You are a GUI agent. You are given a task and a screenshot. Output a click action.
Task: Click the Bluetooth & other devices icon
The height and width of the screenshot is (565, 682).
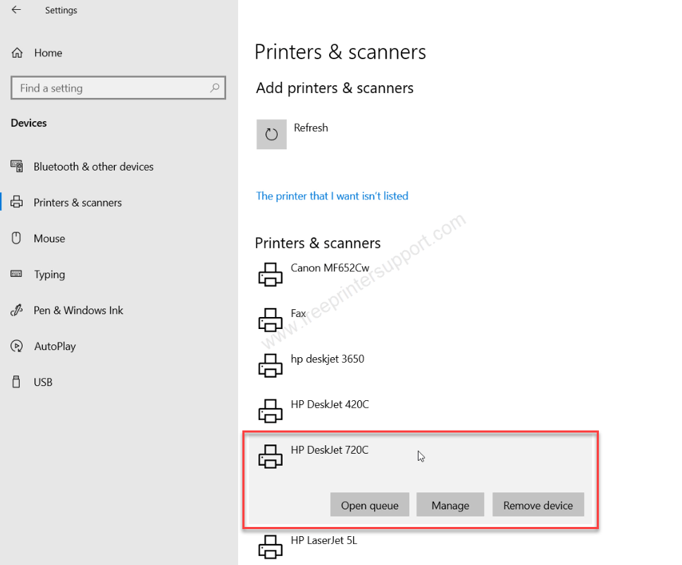coord(16,166)
